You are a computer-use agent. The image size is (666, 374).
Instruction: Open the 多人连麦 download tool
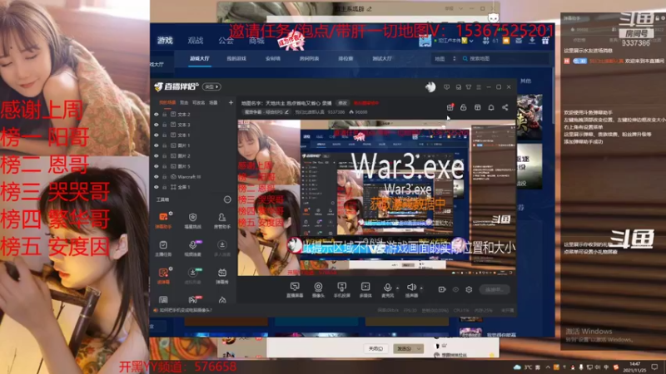pyautogui.click(x=221, y=249)
